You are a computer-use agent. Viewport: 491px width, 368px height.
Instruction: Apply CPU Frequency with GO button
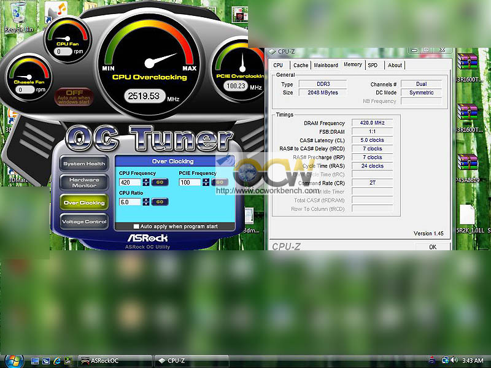pyautogui.click(x=160, y=182)
